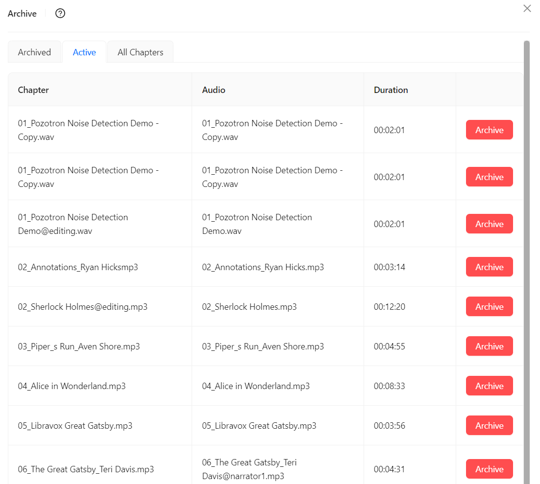This screenshot has width=540, height=484.
Task: Select the Active tab
Action: (84, 51)
